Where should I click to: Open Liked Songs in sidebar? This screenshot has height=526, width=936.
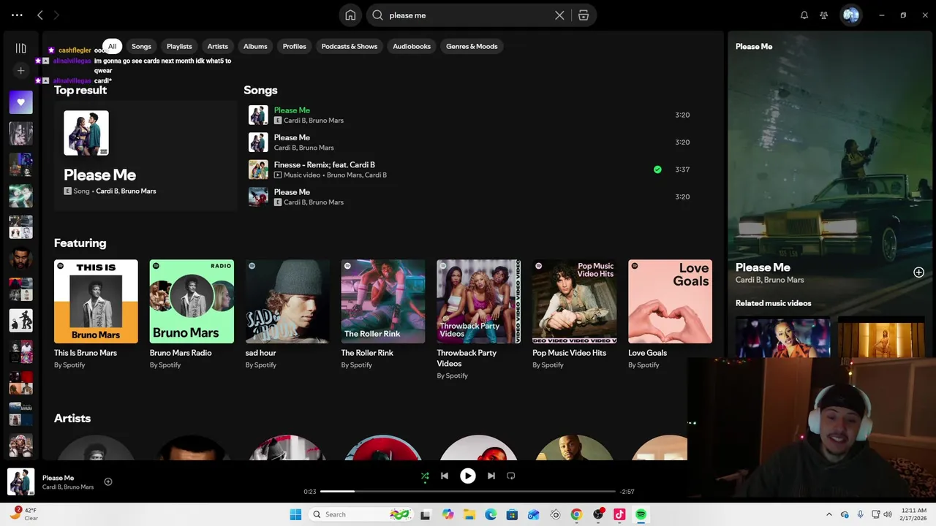[20, 102]
